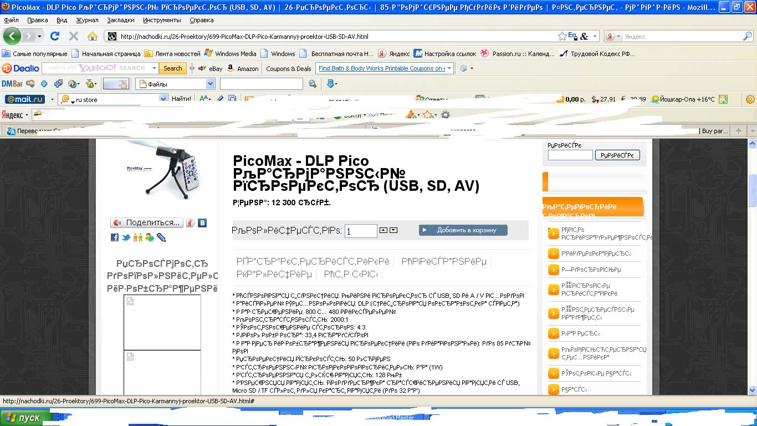The image size is (757, 426).
Task: Open the Yahoo search box dropdown
Action: (x=154, y=68)
